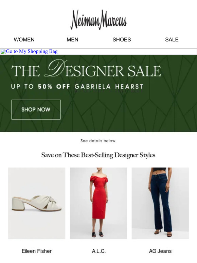Click the Save on These Best-Selling Designer Styles heading
The image size is (197, 263).
pos(98,155)
